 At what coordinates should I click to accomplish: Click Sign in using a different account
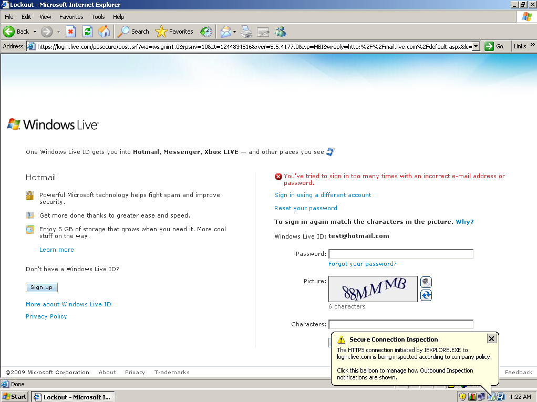(x=323, y=195)
